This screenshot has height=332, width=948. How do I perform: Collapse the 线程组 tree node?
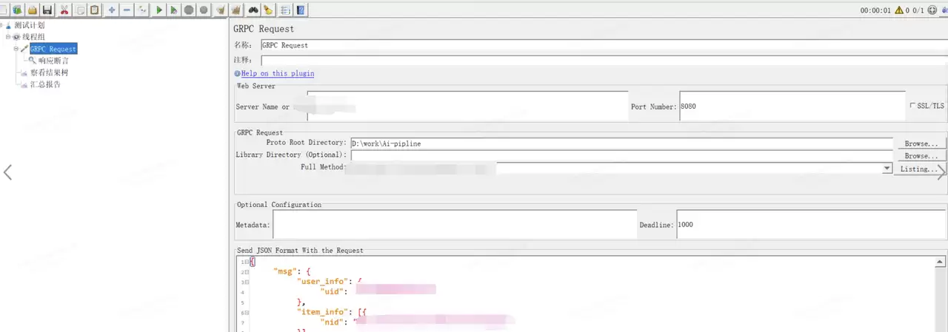pos(8,36)
